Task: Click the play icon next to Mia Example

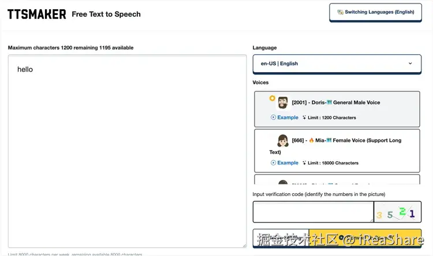Action: (273, 163)
